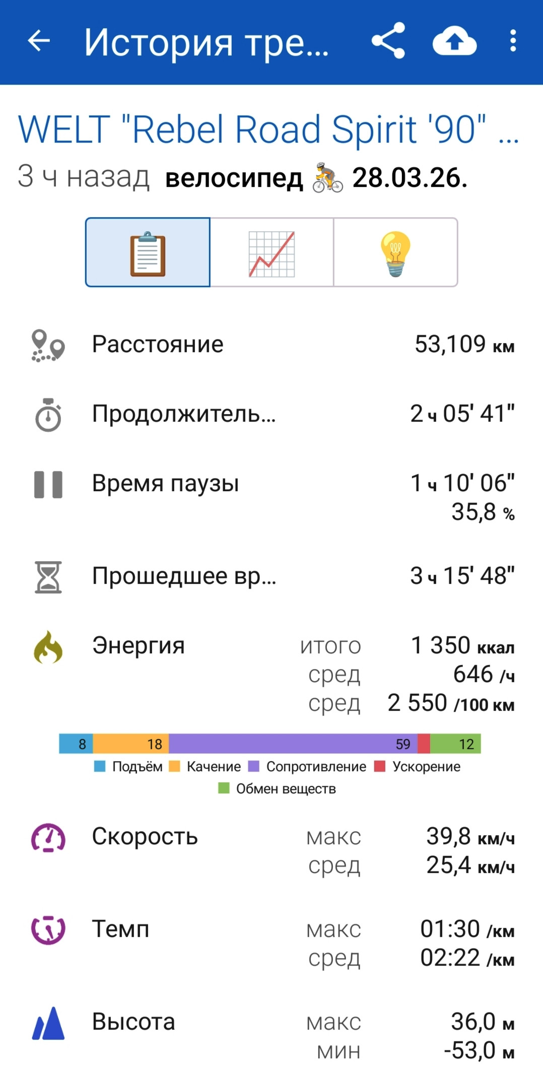Tap the orange Качение bar segment
The height and width of the screenshot is (1086, 543).
click(x=131, y=743)
